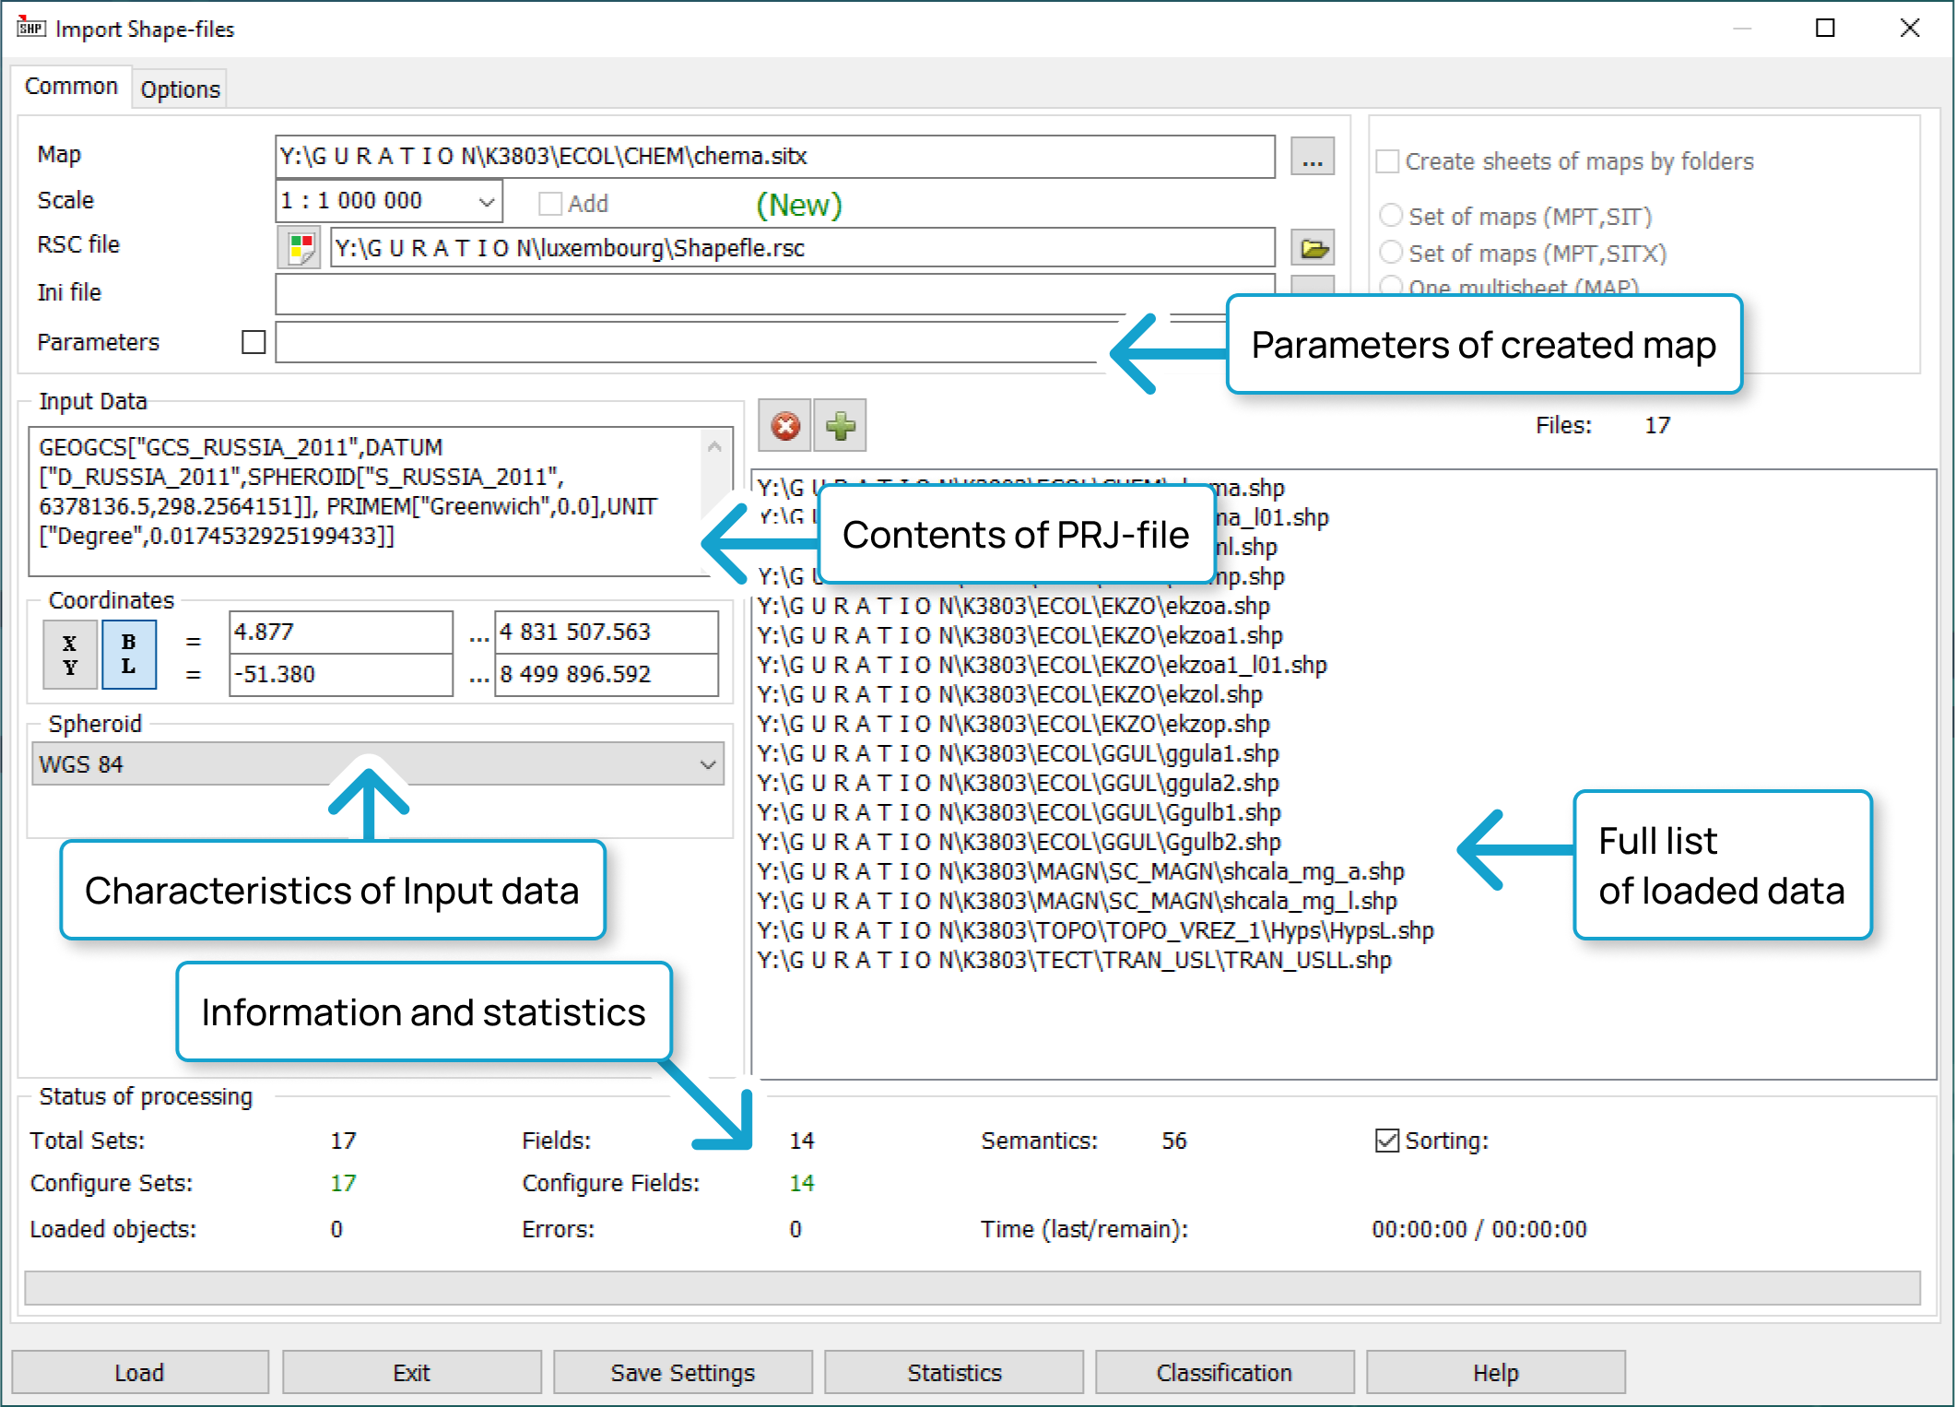Viewport: 1955px width, 1407px height.
Task: Click the Help button
Action: [1495, 1372]
